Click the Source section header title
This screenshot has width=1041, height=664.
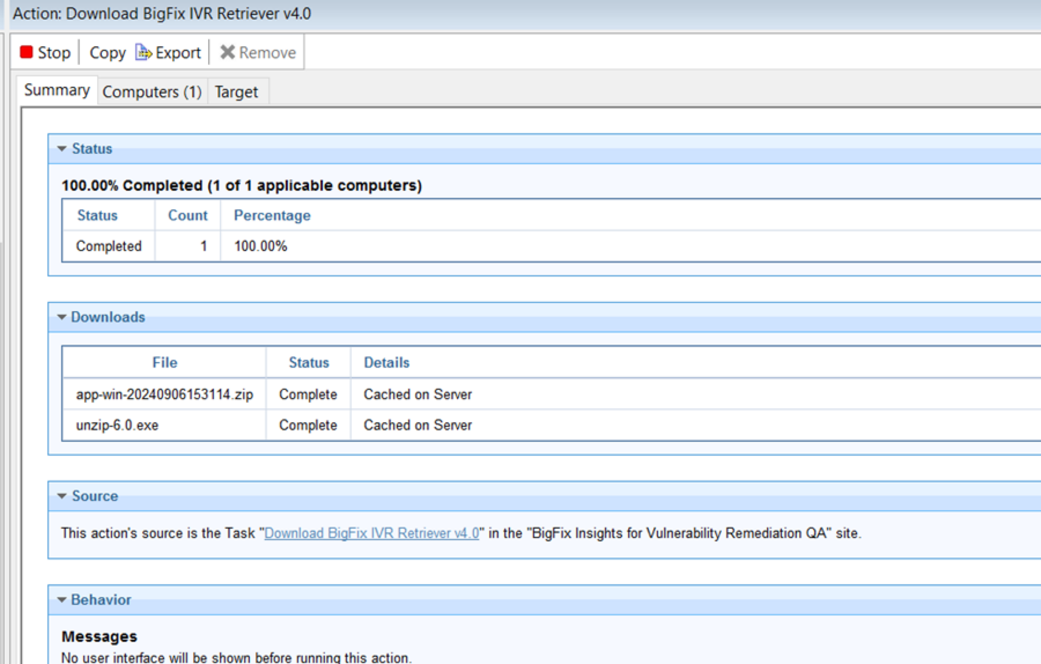95,496
